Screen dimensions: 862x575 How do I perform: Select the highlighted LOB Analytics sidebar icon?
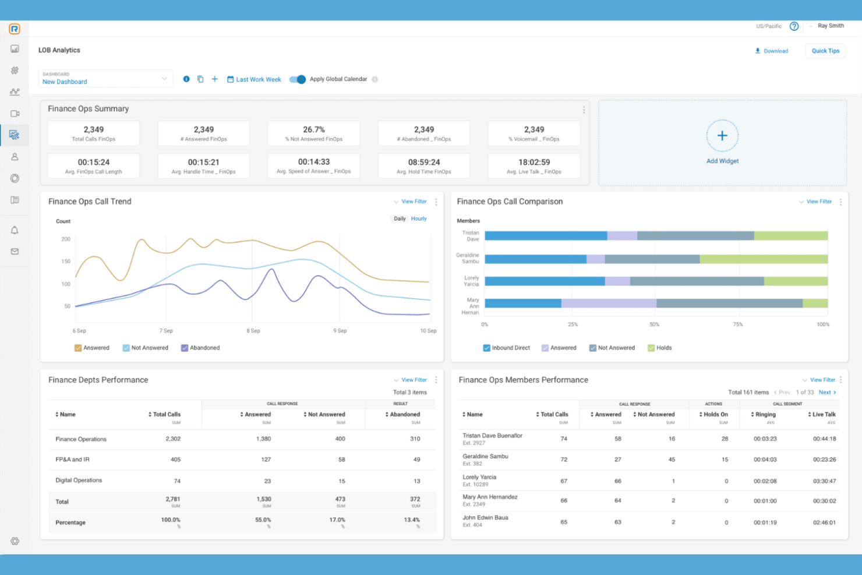(x=15, y=135)
